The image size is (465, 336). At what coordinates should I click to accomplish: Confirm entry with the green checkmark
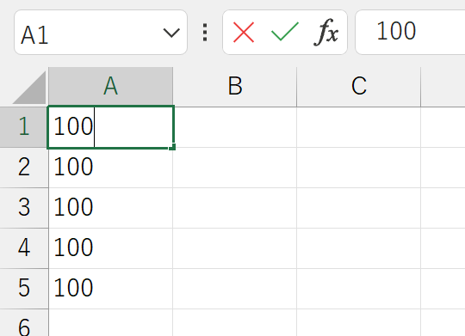tap(285, 32)
